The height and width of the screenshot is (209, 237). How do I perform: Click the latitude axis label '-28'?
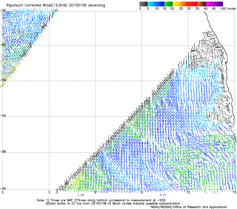[3, 152]
